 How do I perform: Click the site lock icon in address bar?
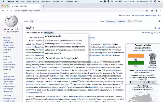[x=16, y=11]
